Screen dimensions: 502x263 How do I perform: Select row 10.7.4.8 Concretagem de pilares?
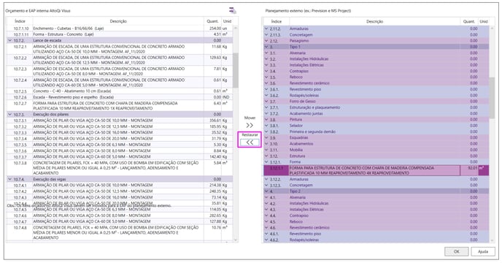coord(120,232)
